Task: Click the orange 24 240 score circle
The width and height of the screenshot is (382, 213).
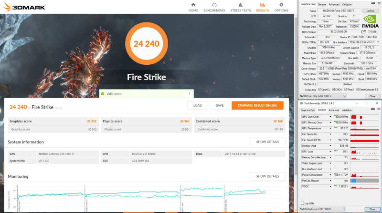Action: click(x=147, y=43)
